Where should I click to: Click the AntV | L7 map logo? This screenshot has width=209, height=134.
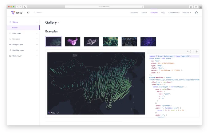(x=53, y=113)
